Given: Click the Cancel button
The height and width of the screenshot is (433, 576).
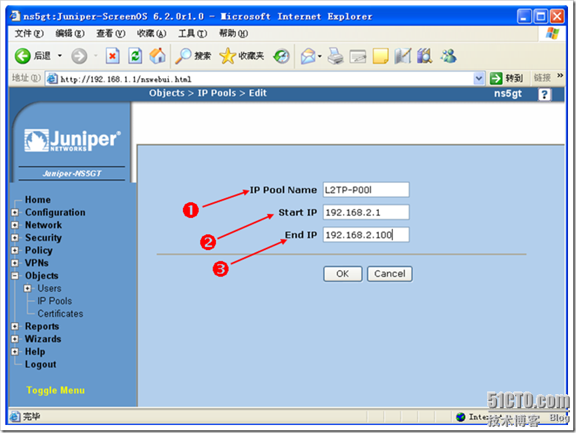Looking at the screenshot, I should pos(390,274).
